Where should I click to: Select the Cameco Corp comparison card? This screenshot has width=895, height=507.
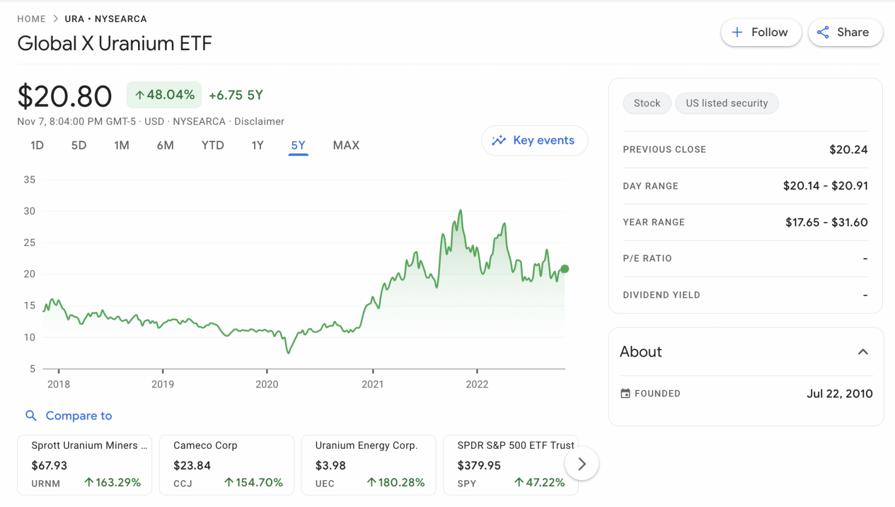[x=226, y=464]
